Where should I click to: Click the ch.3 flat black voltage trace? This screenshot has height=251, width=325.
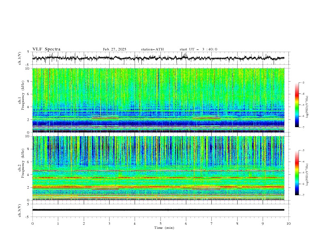[x=158, y=210]
